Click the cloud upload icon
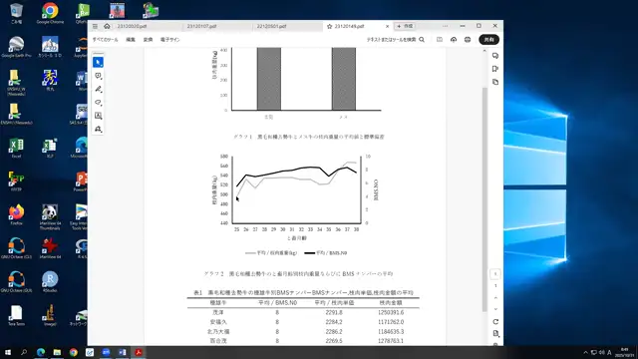 point(454,40)
